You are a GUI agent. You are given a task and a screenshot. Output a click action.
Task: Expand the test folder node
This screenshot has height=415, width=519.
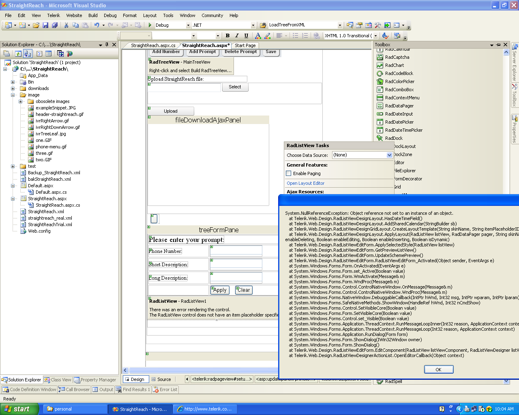click(x=13, y=166)
